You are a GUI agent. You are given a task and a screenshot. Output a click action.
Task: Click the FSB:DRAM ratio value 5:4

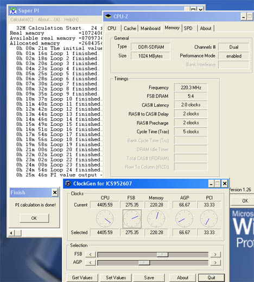[190, 96]
